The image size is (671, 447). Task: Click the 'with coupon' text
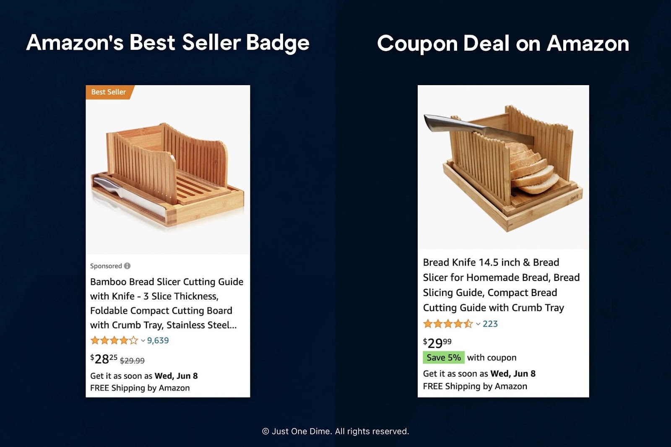pyautogui.click(x=492, y=358)
